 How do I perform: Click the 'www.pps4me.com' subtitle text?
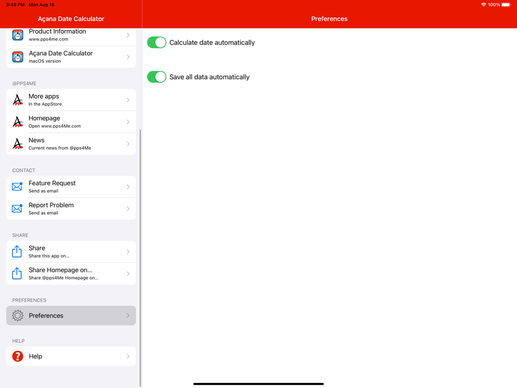[49, 39]
